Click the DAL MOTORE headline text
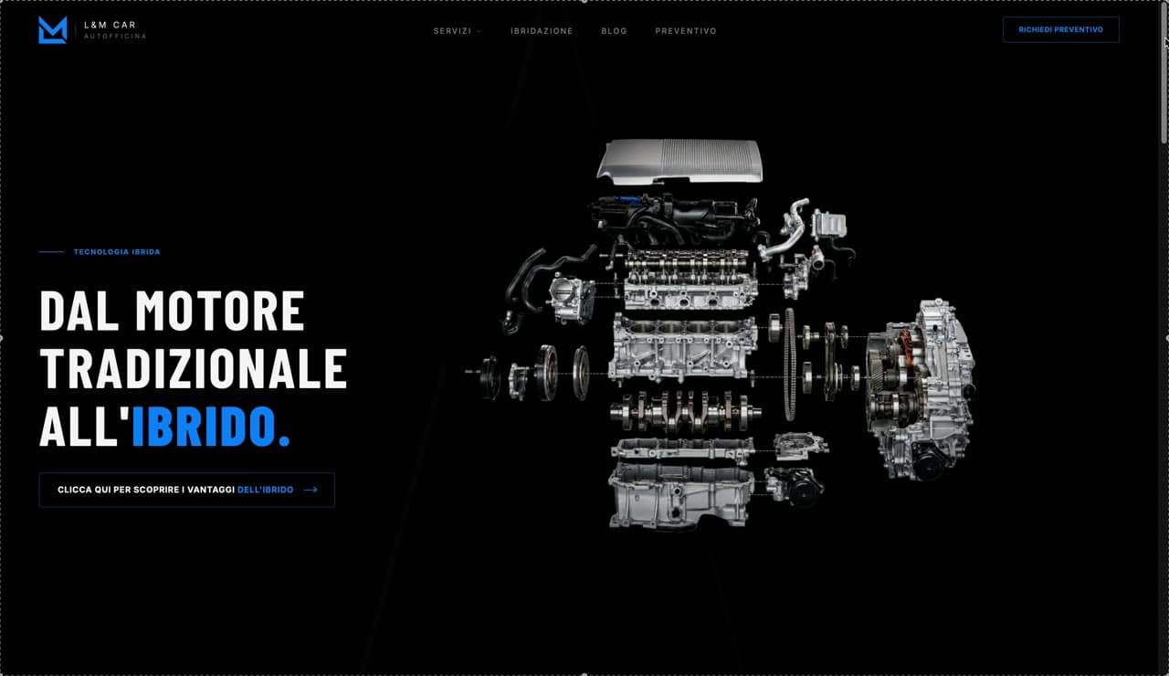 172,311
